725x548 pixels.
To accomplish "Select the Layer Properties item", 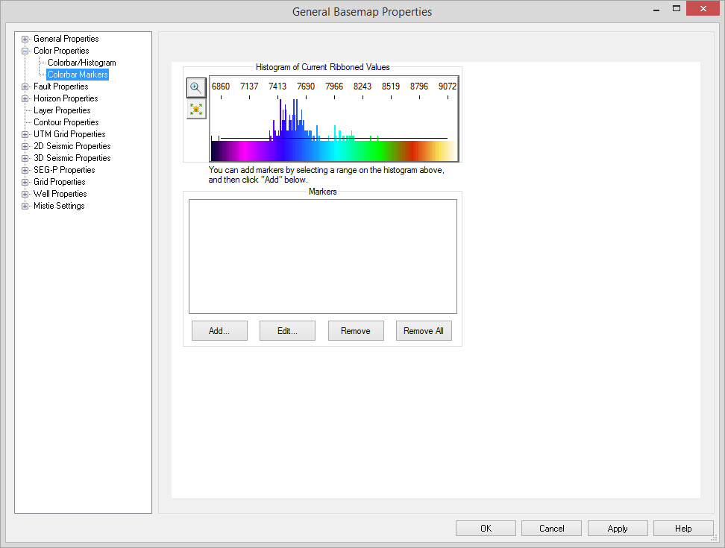I will tap(62, 110).
